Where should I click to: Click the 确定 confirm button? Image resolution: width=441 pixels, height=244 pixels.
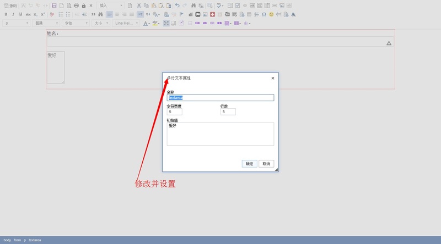[x=249, y=164]
